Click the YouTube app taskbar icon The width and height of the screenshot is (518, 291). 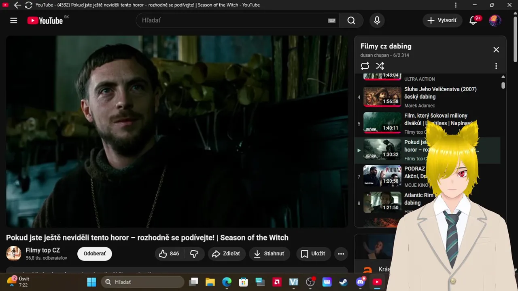377,282
